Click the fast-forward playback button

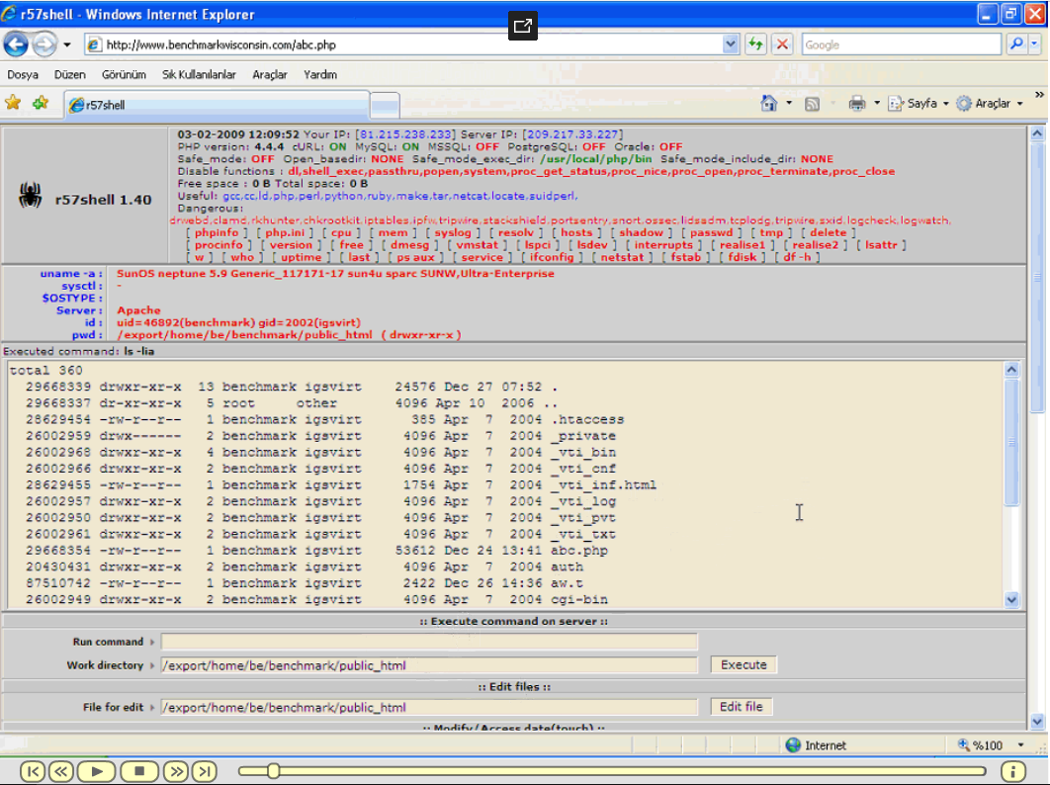175,771
